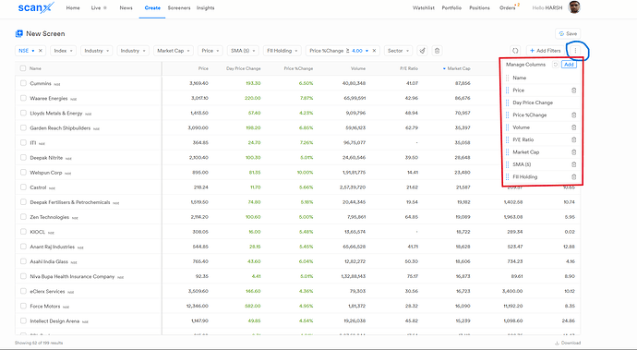Open the user profile avatar

[x=573, y=7]
